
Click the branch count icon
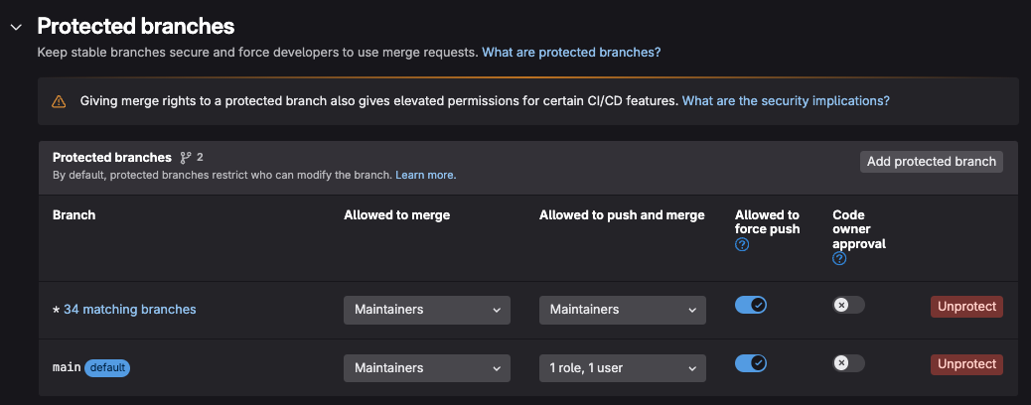pos(186,157)
